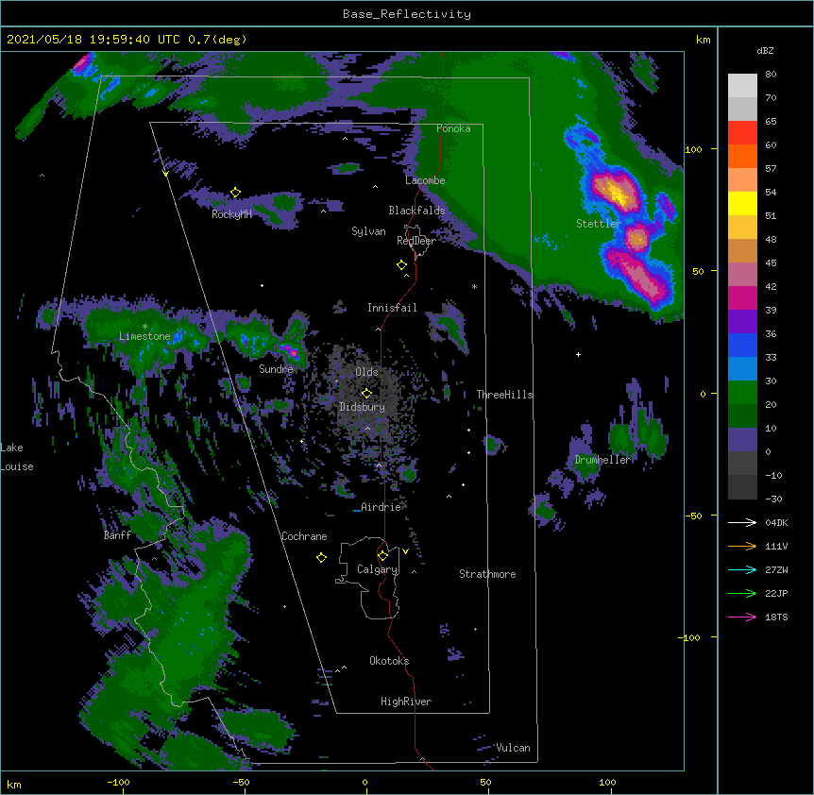This screenshot has height=795, width=814.
Task: Click the Lake Louise label
Action: click(x=17, y=457)
